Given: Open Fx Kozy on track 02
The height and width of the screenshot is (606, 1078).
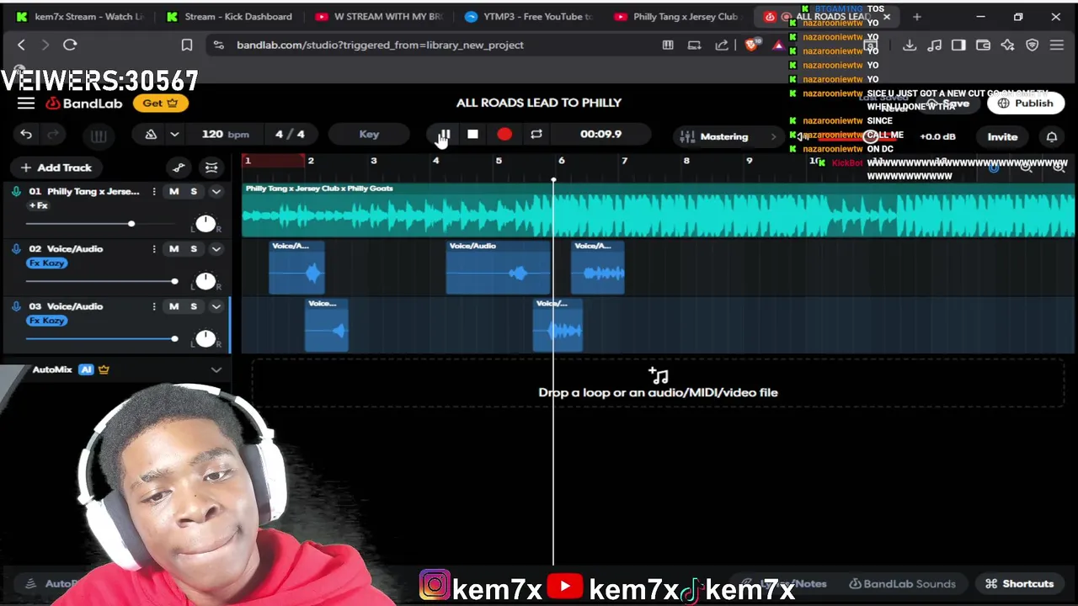Looking at the screenshot, I should coord(46,263).
